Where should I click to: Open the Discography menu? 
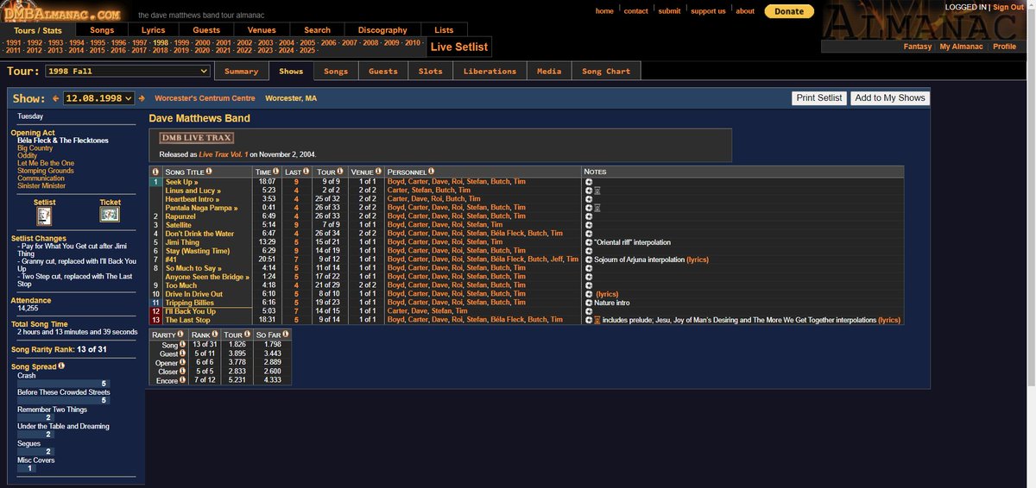pos(382,30)
